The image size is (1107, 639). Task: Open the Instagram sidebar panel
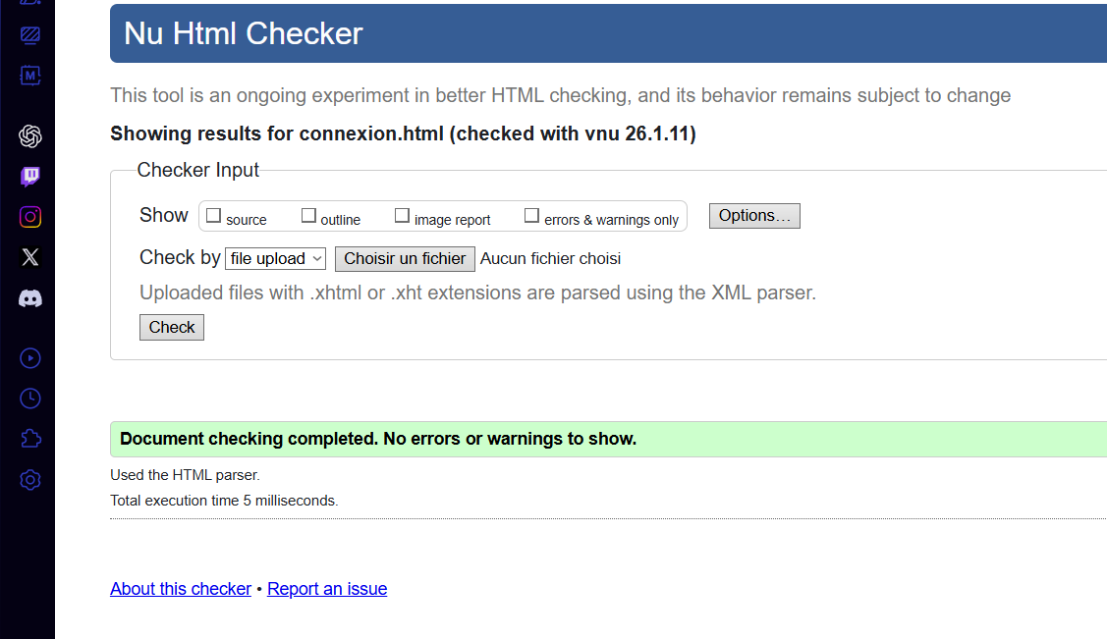pyautogui.click(x=30, y=217)
